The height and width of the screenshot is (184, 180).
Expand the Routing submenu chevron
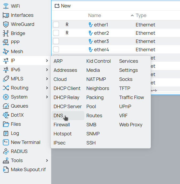[x=47, y=88]
